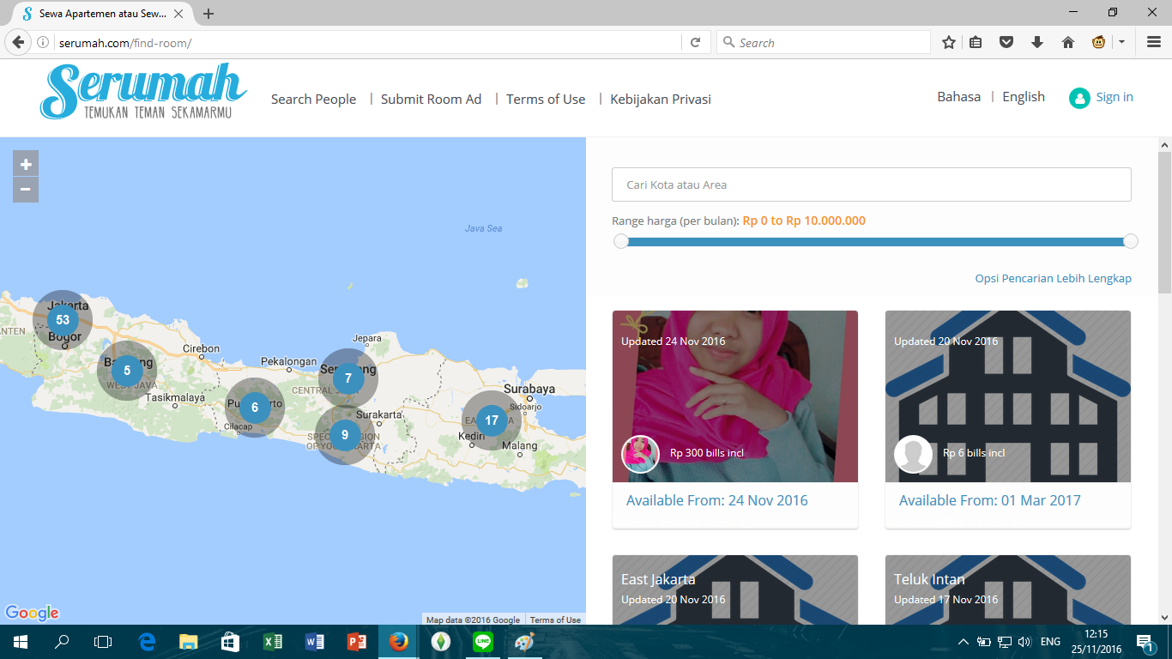
Task: Open LINE app from the taskbar
Action: click(483, 642)
